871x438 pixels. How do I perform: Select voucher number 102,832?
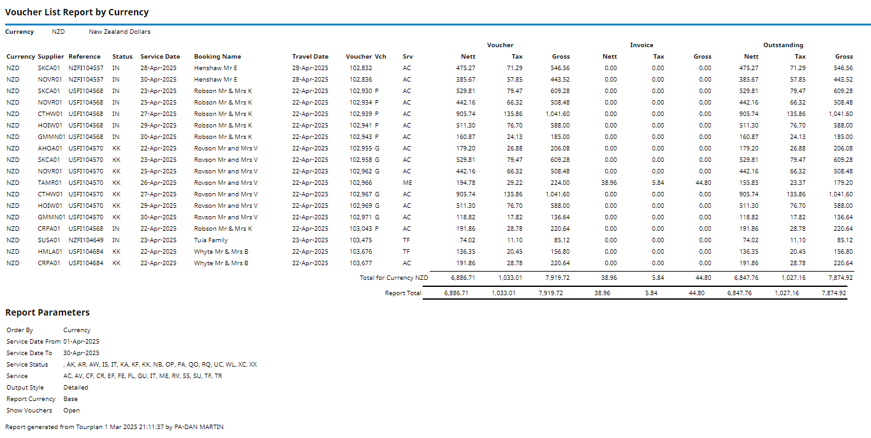pos(360,68)
